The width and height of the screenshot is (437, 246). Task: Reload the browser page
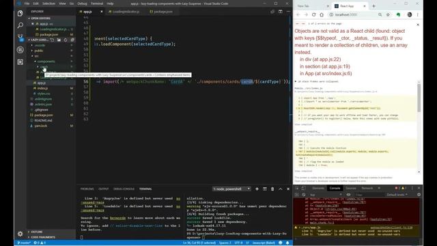(x=314, y=14)
